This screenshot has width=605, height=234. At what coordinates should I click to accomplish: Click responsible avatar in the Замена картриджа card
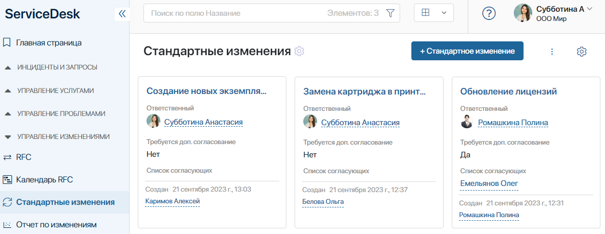click(310, 121)
